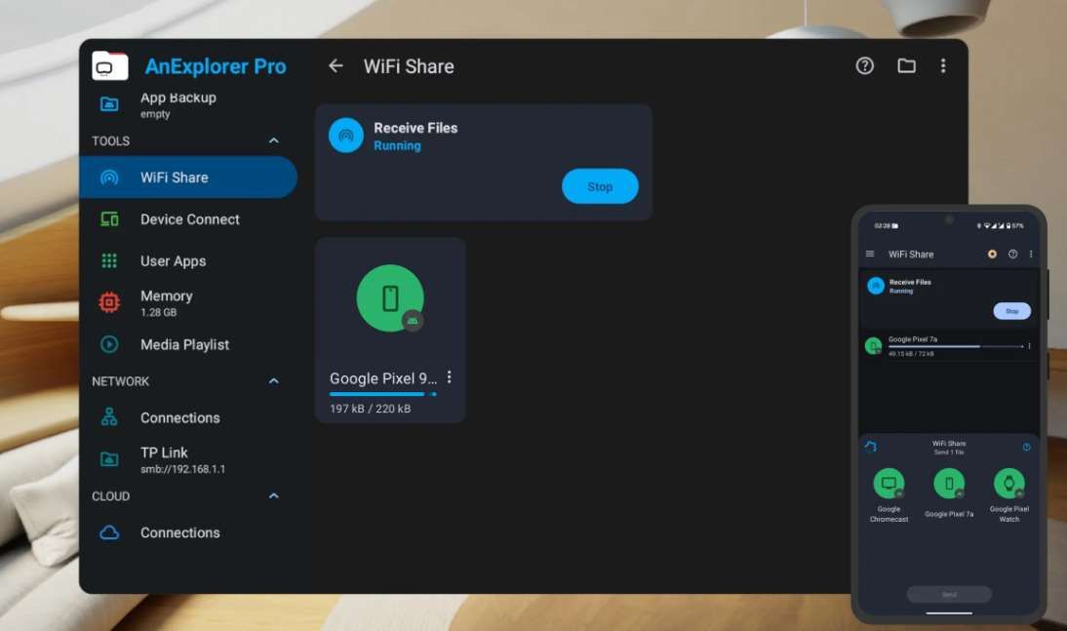Click the green Google Pixel device icon
The width and height of the screenshot is (1067, 631).
(390, 298)
